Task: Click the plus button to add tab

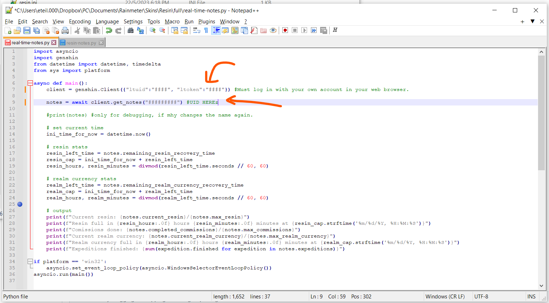Action: click(522, 22)
